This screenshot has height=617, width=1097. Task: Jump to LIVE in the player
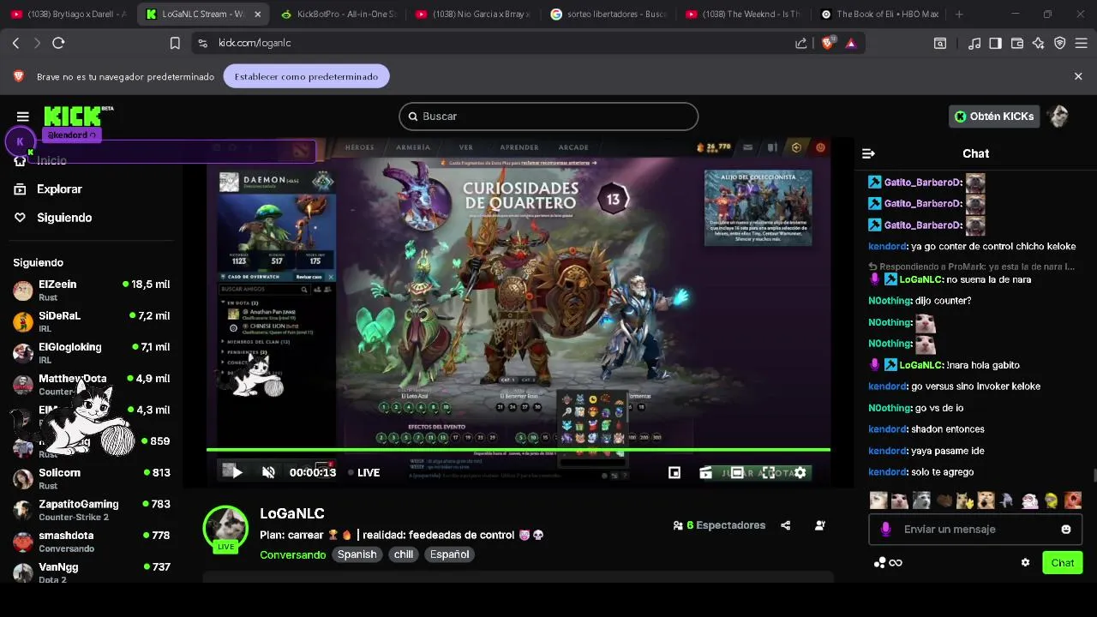[x=365, y=472]
